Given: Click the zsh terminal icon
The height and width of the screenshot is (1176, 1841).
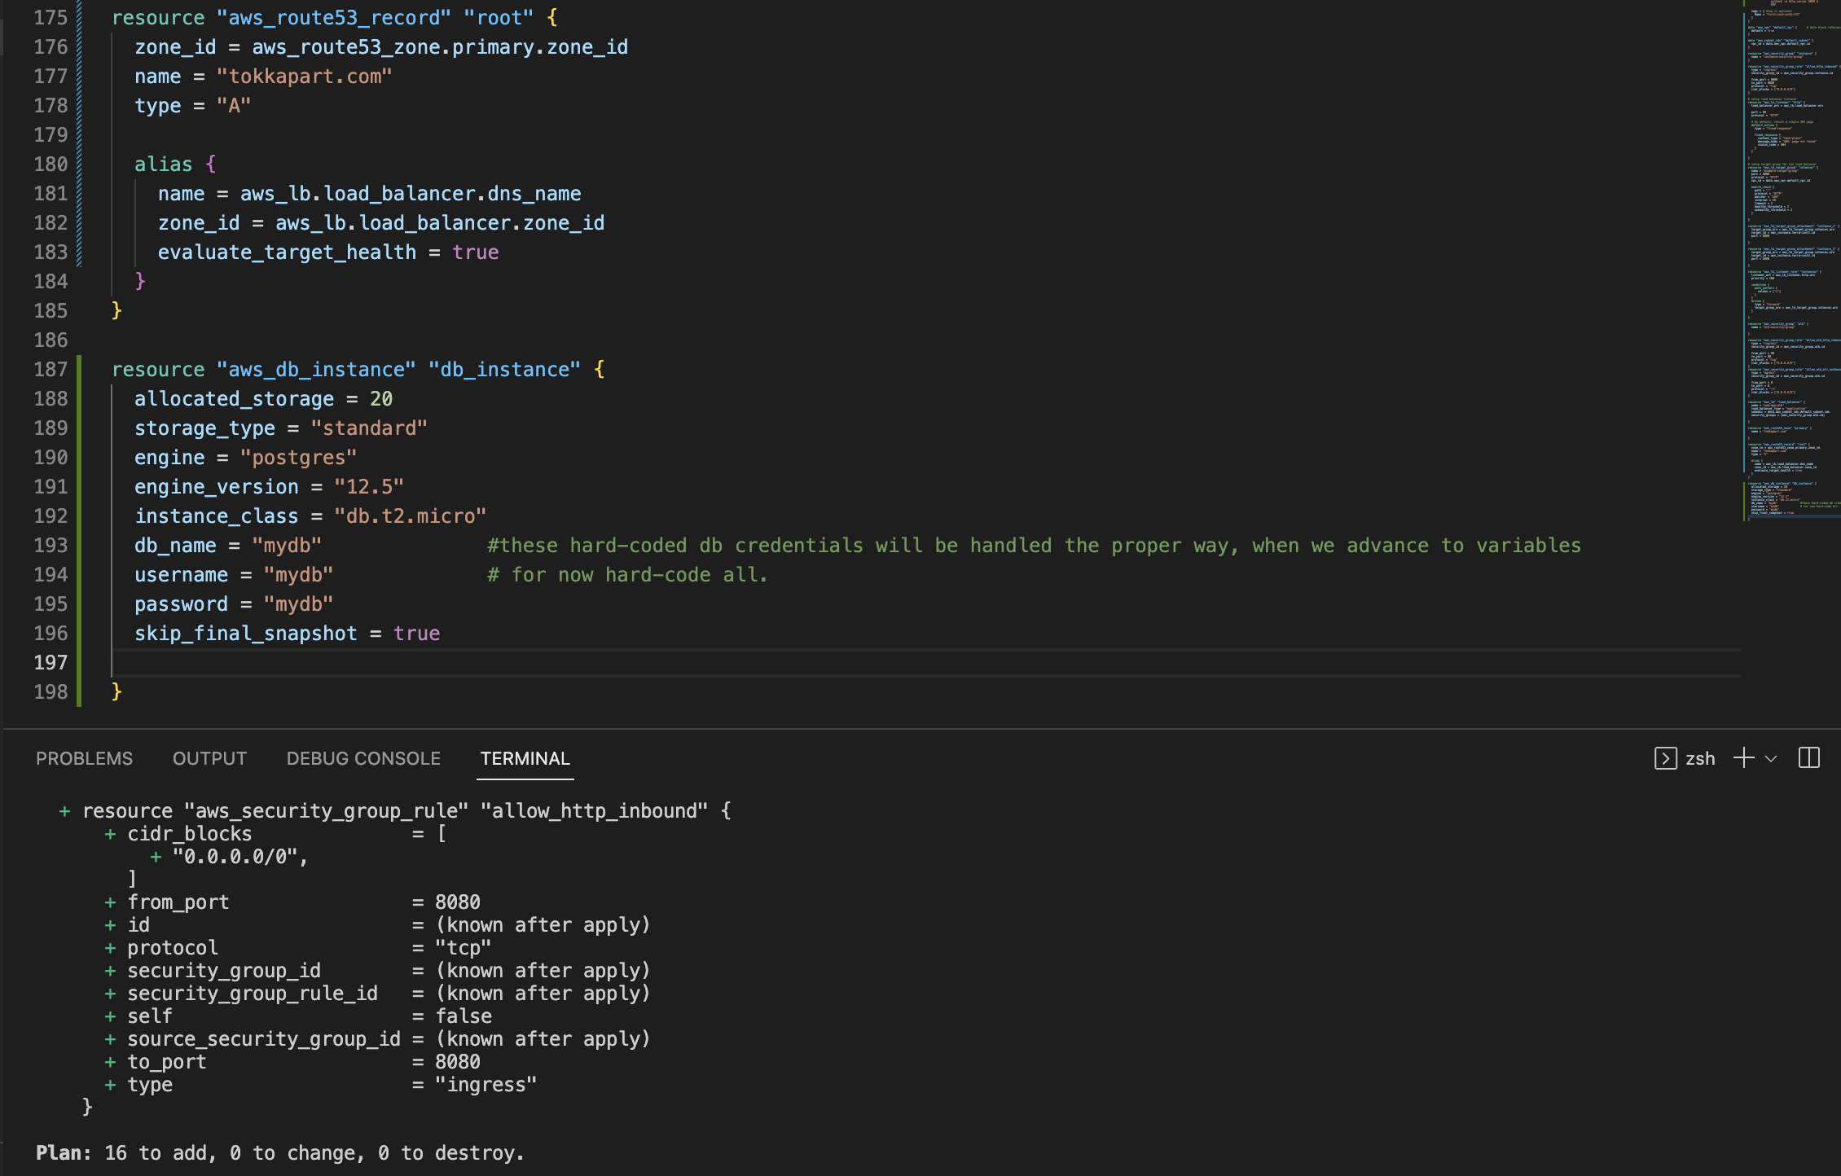Looking at the screenshot, I should tap(1665, 758).
